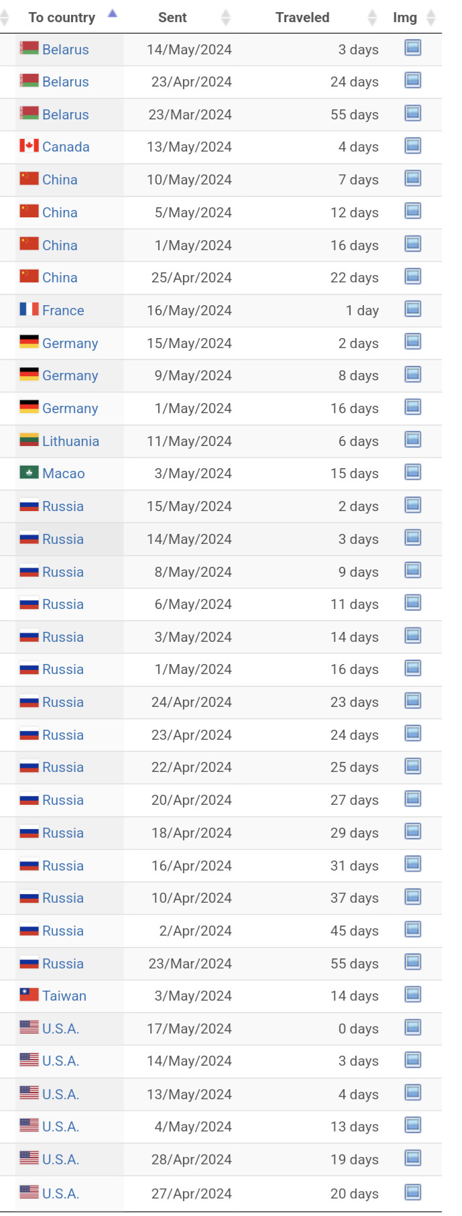The width and height of the screenshot is (462, 1216).
Task: Click the Sent column header
Action: click(172, 17)
